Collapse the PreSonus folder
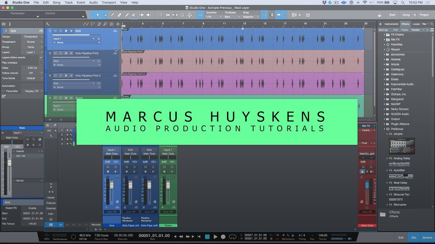Image resolution: width=435 pixels, height=244 pixels. 385,129
